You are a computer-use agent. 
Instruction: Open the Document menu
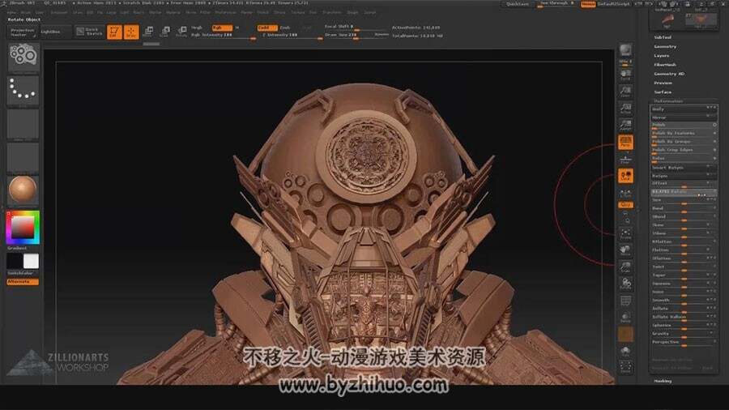point(59,12)
